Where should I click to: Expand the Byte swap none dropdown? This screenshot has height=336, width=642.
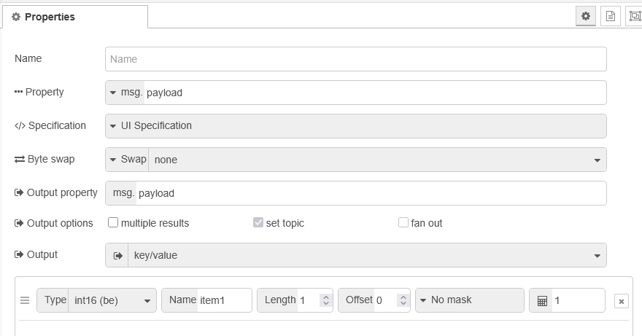(376, 160)
